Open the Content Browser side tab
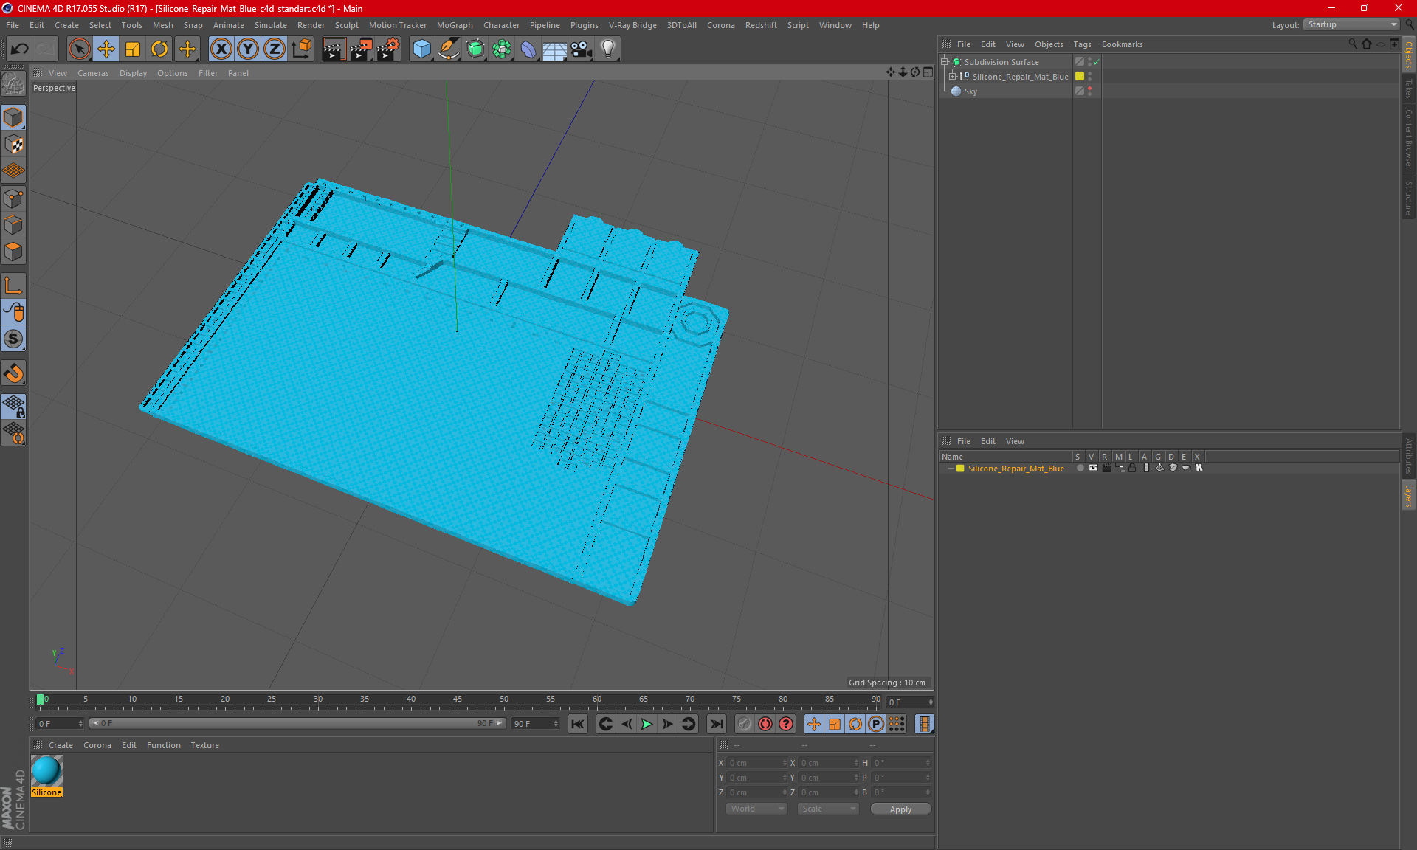The width and height of the screenshot is (1417, 850). [1408, 139]
